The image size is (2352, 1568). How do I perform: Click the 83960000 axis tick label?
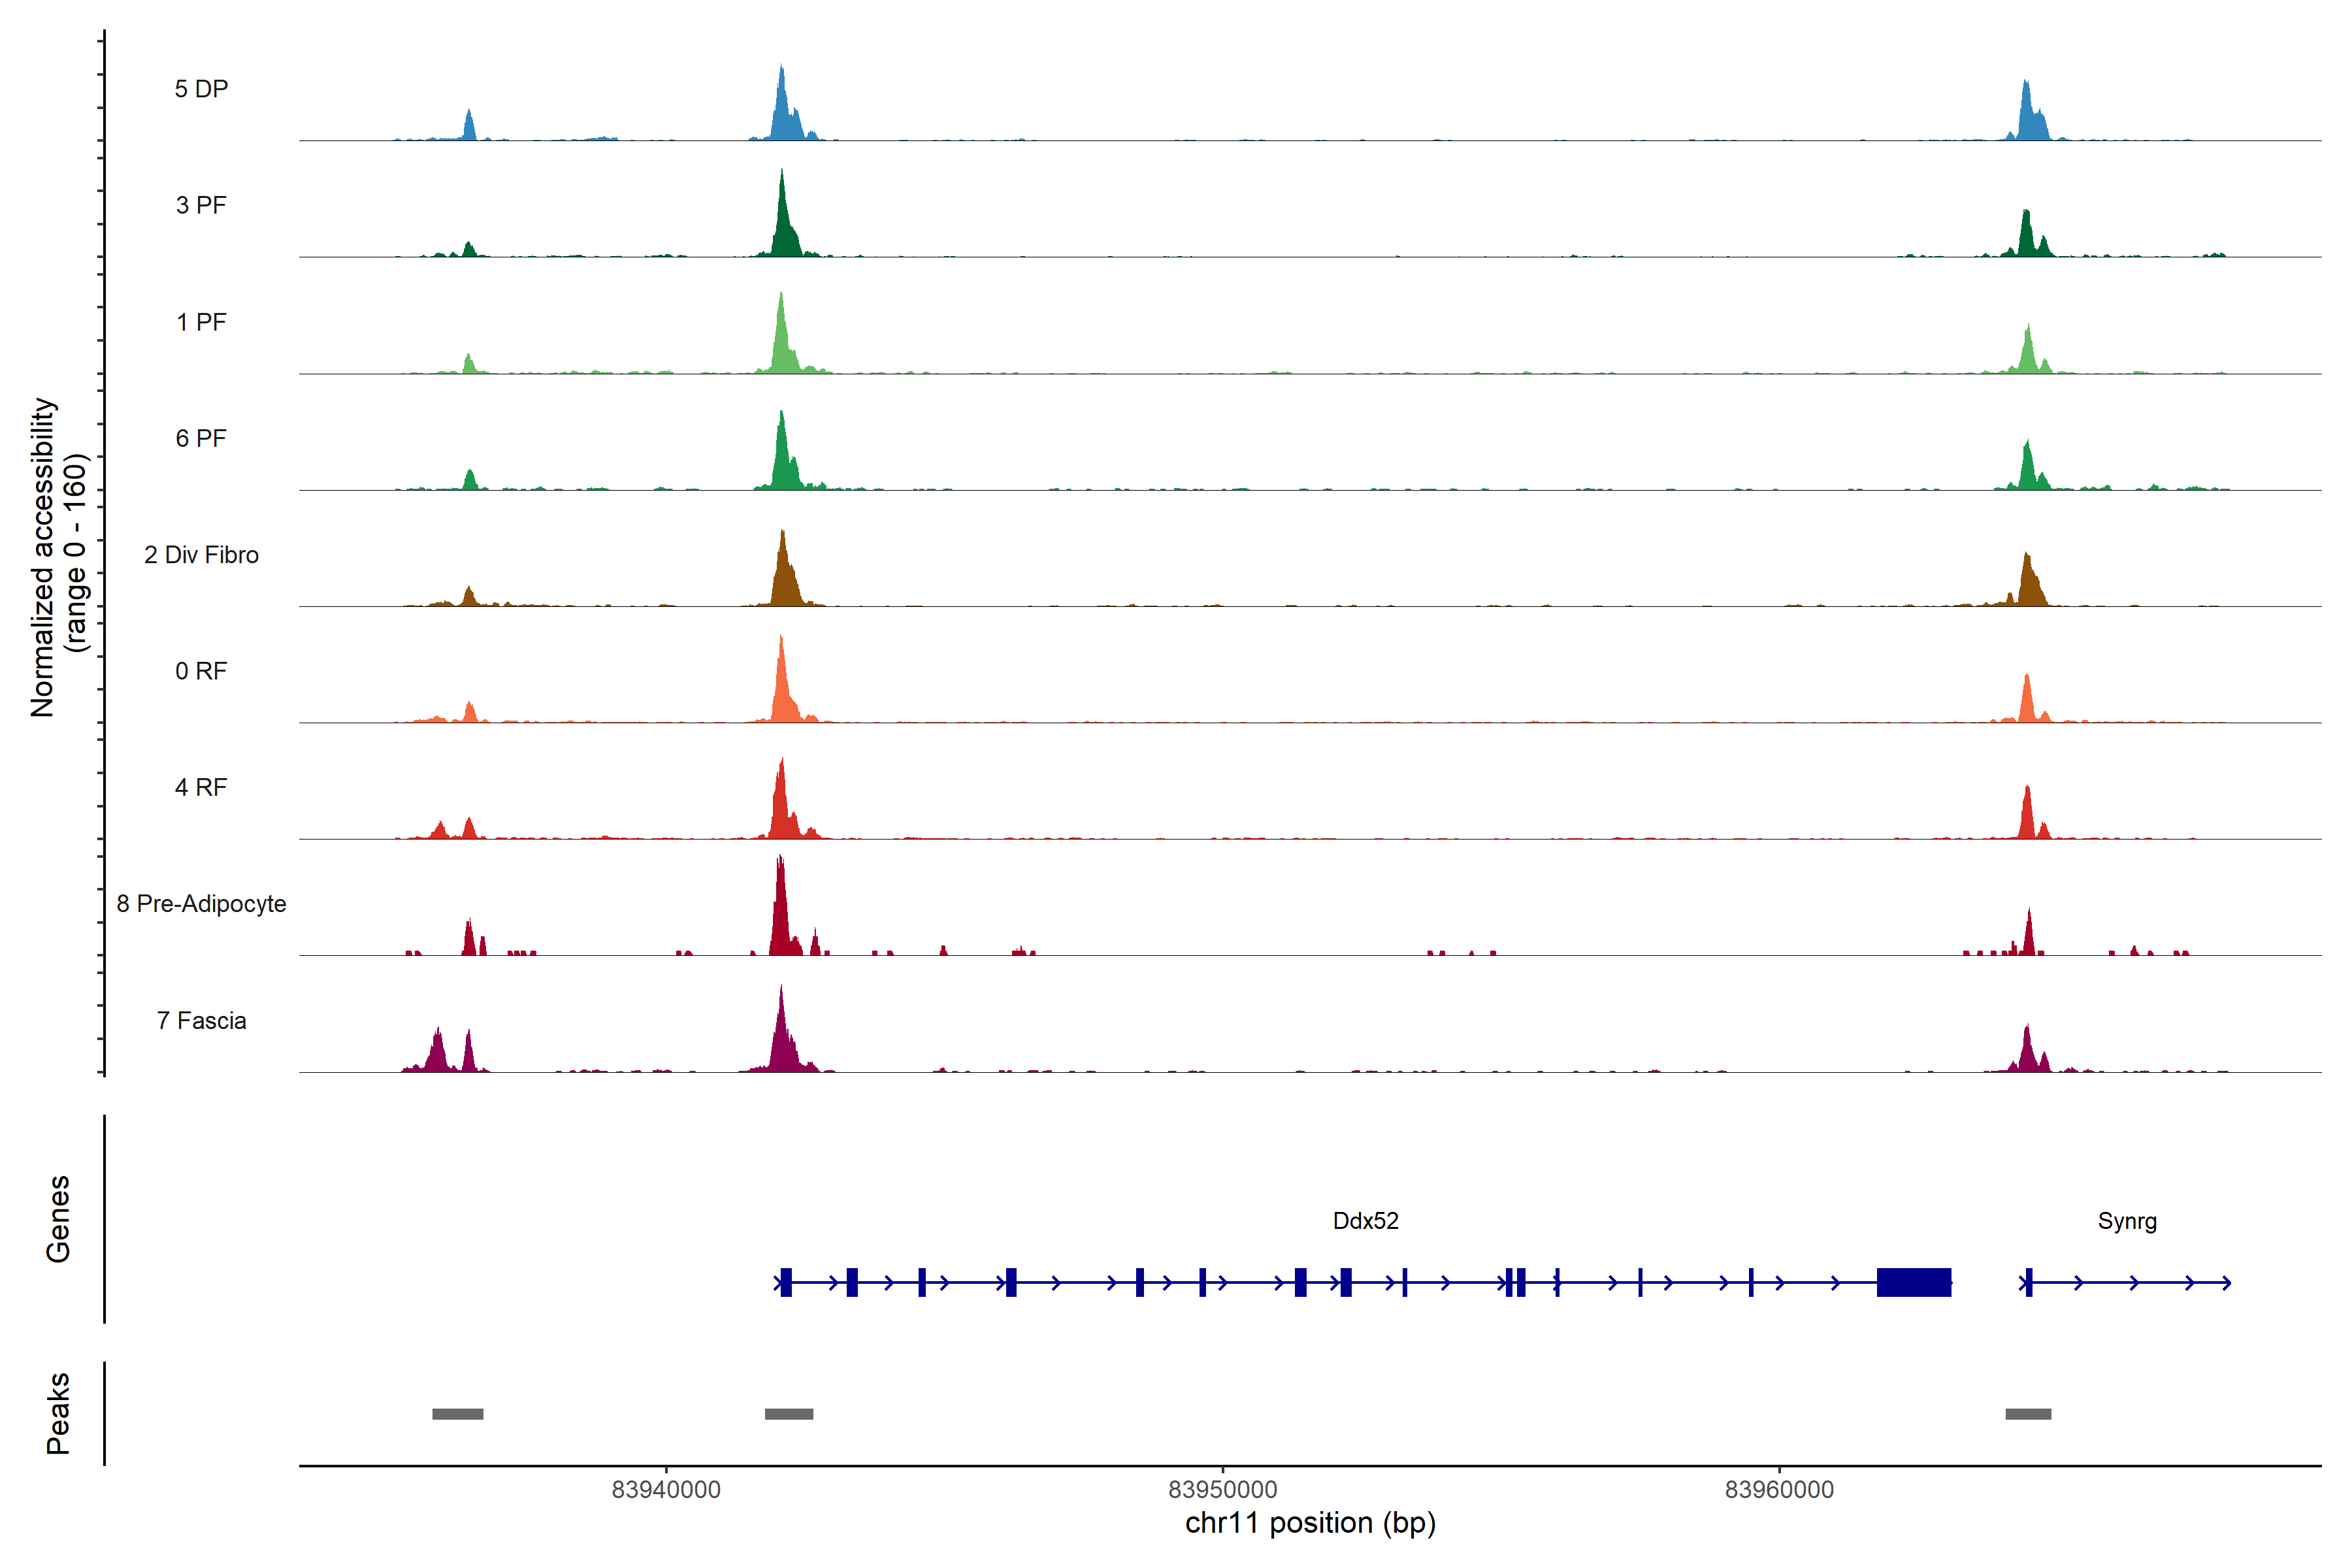[x=1779, y=1489]
